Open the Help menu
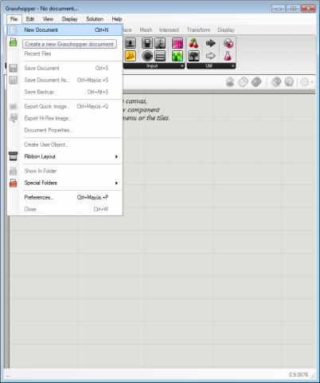The width and height of the screenshot is (320, 383). coord(116,19)
